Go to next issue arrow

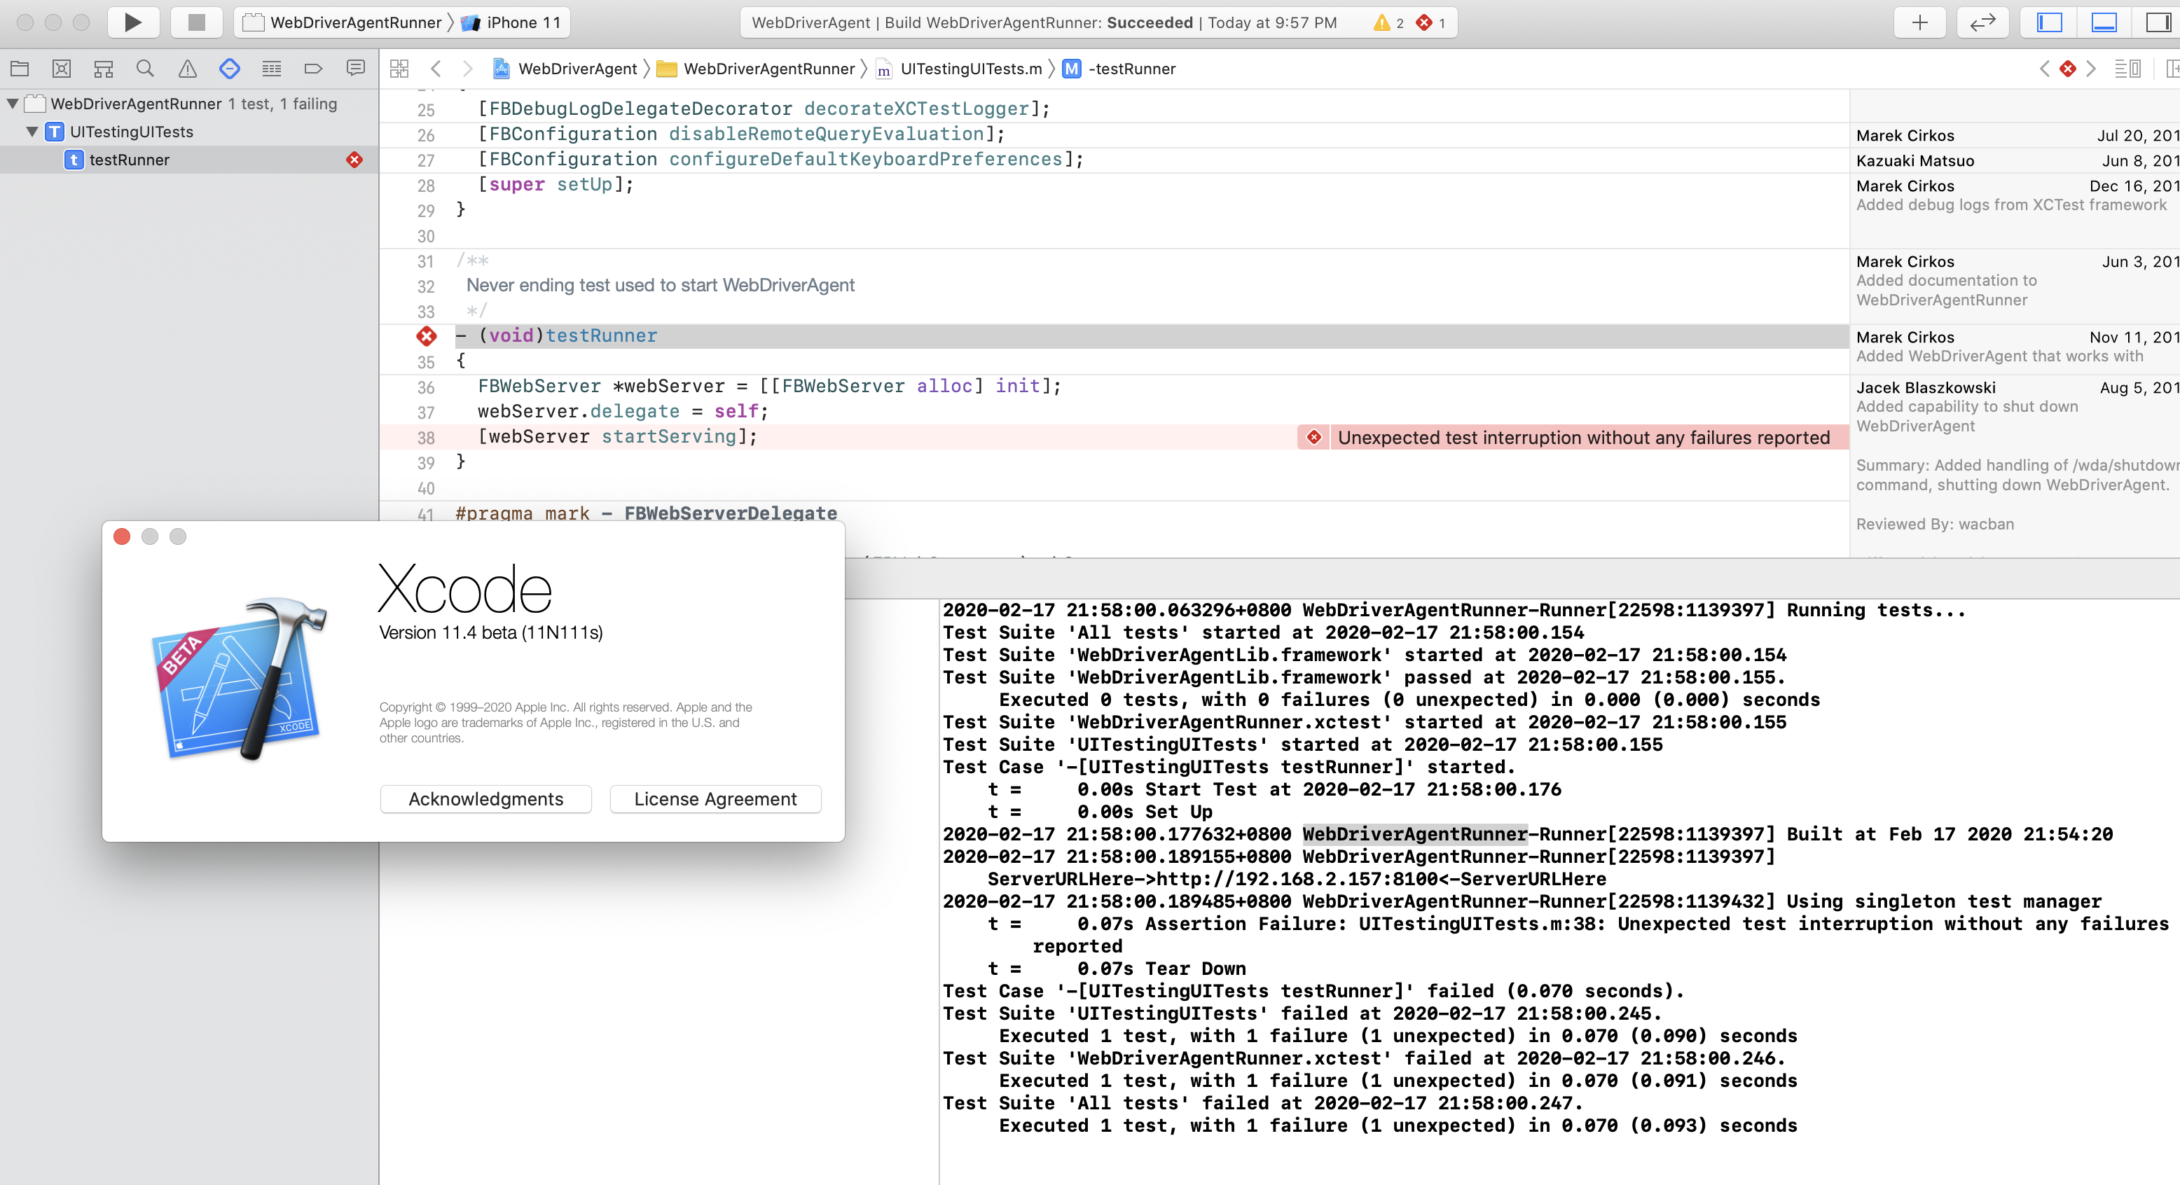tap(2091, 69)
